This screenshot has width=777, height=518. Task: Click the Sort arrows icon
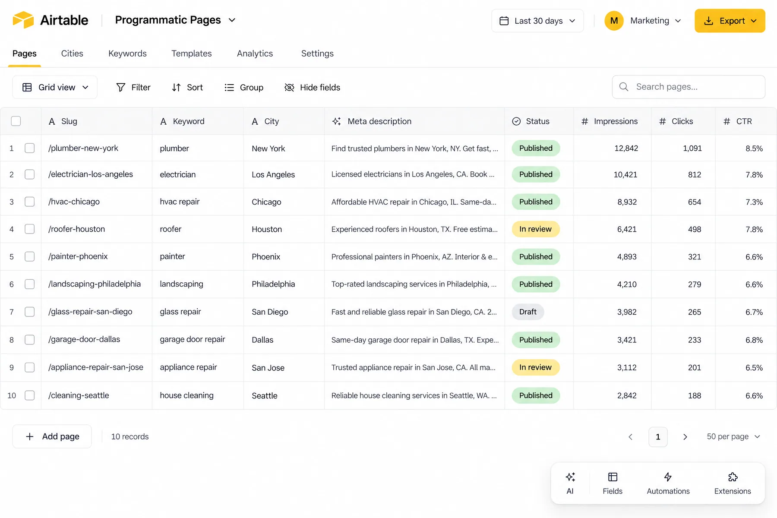[176, 87]
